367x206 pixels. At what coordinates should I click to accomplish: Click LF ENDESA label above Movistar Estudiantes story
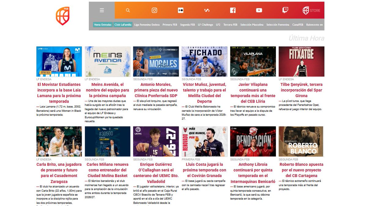44,79
